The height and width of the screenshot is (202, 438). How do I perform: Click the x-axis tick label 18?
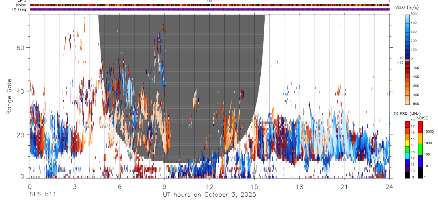(299, 187)
